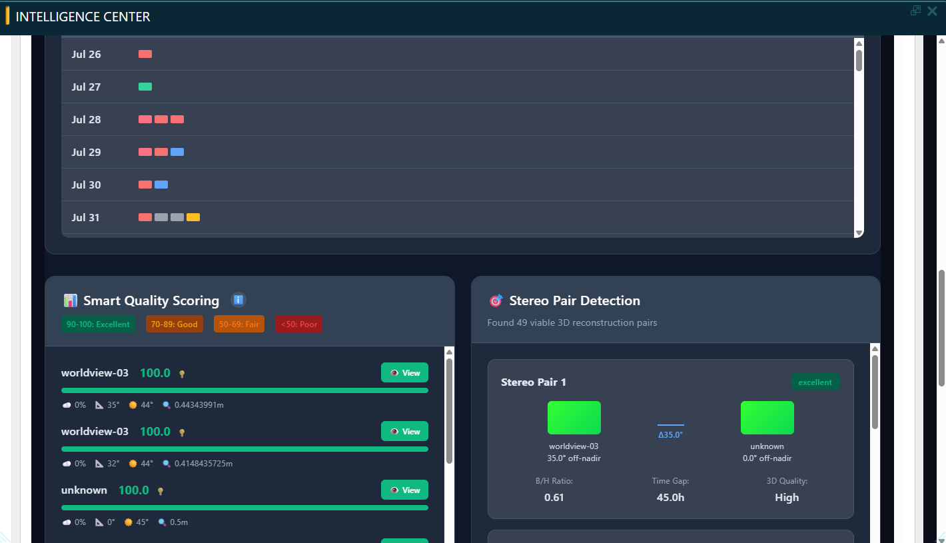This screenshot has height=543, width=946.
Task: Click the info icon beside Smart Quality Scoring
Action: (238, 300)
